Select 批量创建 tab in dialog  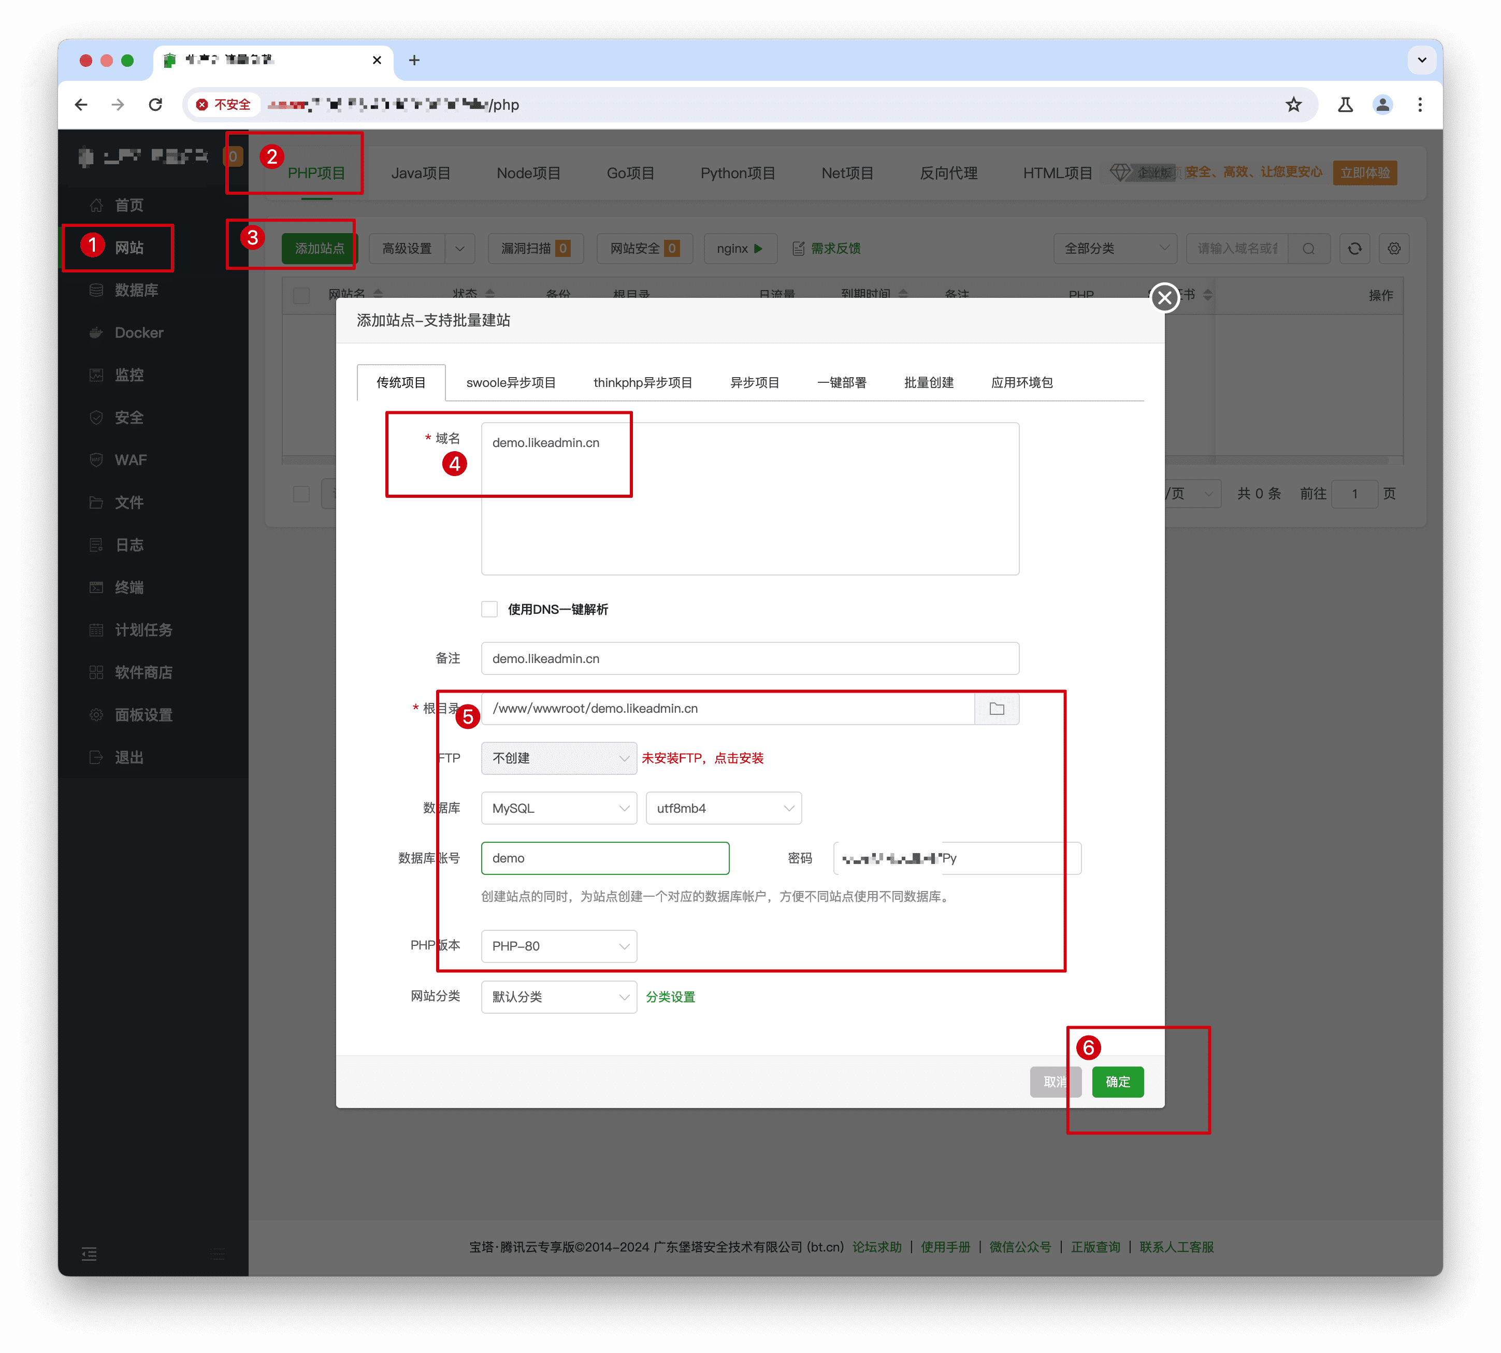tap(929, 383)
